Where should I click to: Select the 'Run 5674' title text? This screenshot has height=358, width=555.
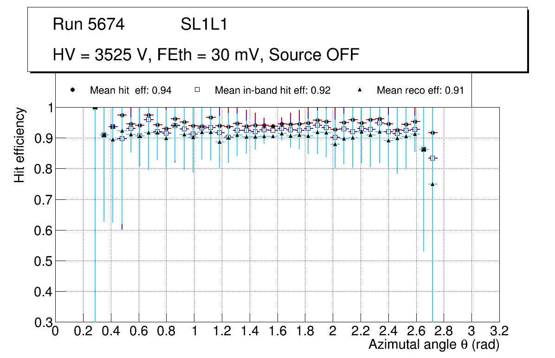click(x=89, y=25)
